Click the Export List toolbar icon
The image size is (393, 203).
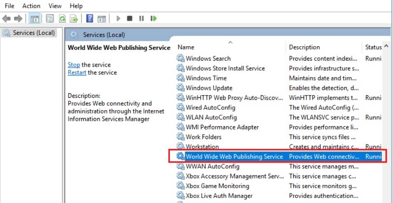(x=74, y=19)
